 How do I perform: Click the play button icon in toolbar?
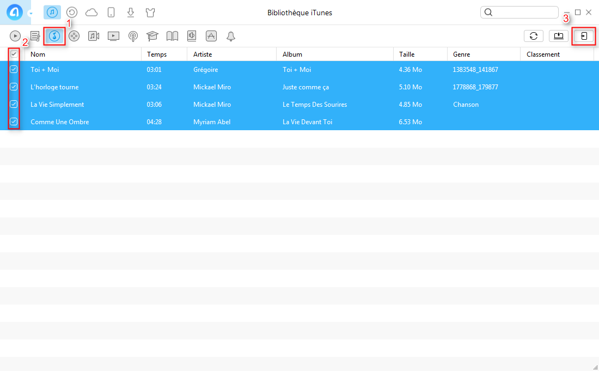(x=15, y=36)
